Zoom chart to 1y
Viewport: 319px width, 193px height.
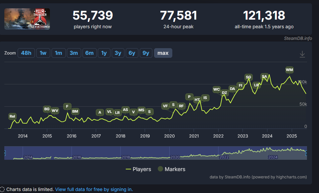coord(104,53)
